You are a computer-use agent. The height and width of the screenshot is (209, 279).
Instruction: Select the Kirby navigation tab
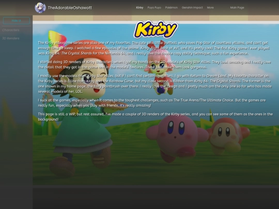pos(139,8)
